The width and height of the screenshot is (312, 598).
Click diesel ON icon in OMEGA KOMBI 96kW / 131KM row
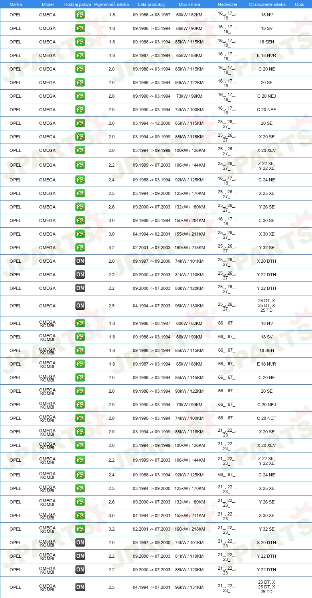[80, 587]
